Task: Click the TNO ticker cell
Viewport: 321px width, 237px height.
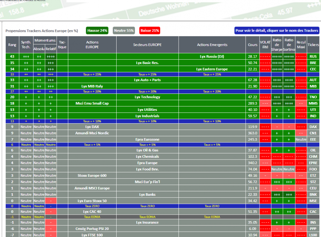Action: click(313, 97)
